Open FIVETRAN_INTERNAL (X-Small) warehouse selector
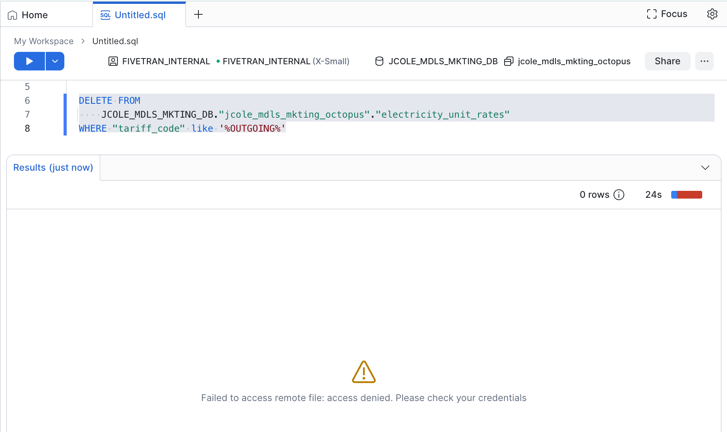Screen dimensions: 727x432 pos(283,61)
